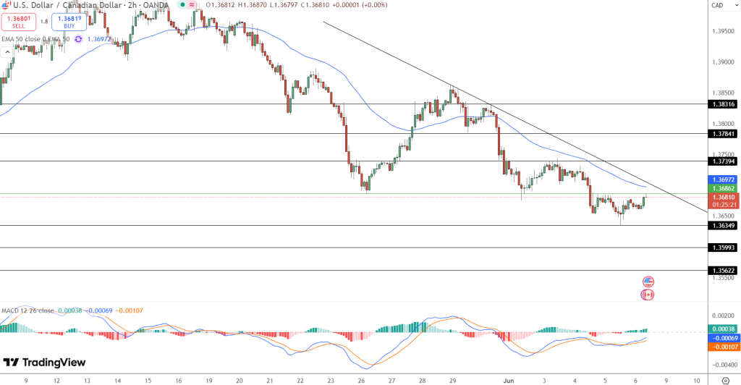Collapse the indicator legend chevron
741x385 pixels.
[7, 52]
